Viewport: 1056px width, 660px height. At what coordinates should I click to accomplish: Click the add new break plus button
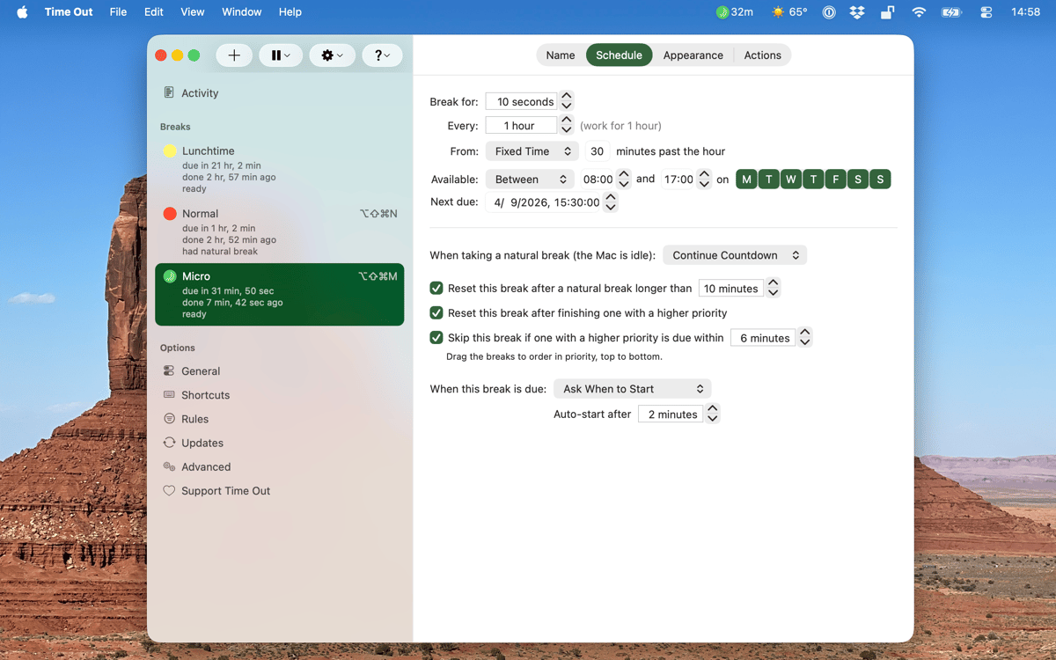(x=234, y=55)
